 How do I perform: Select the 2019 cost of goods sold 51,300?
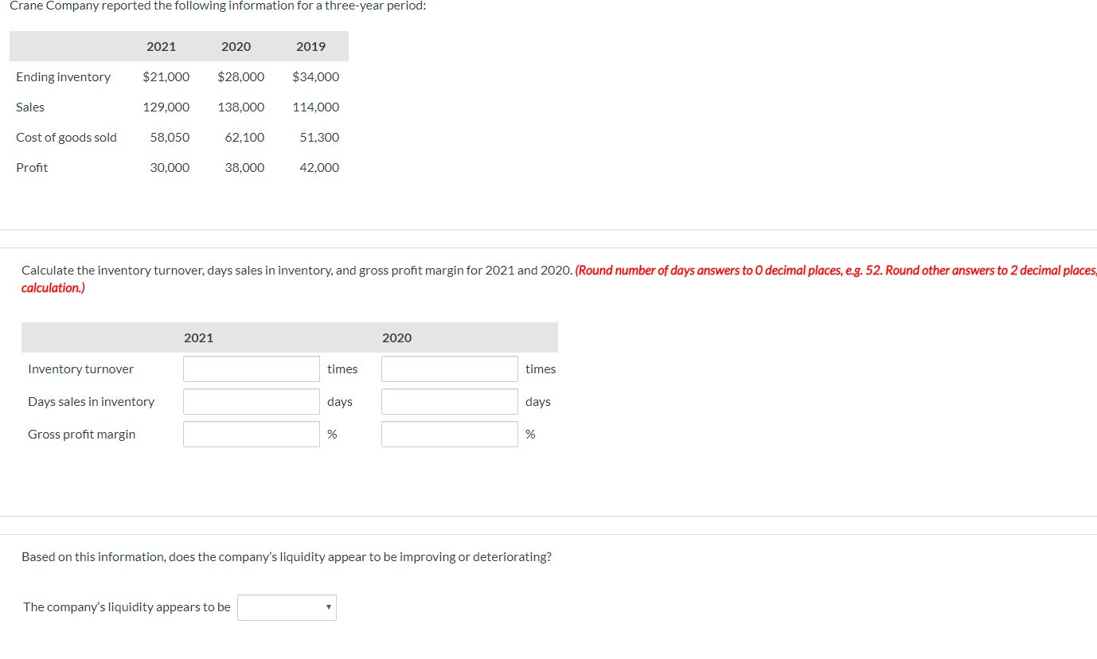click(x=320, y=138)
